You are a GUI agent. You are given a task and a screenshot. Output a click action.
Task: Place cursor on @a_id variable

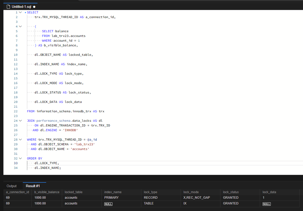coord(92,139)
